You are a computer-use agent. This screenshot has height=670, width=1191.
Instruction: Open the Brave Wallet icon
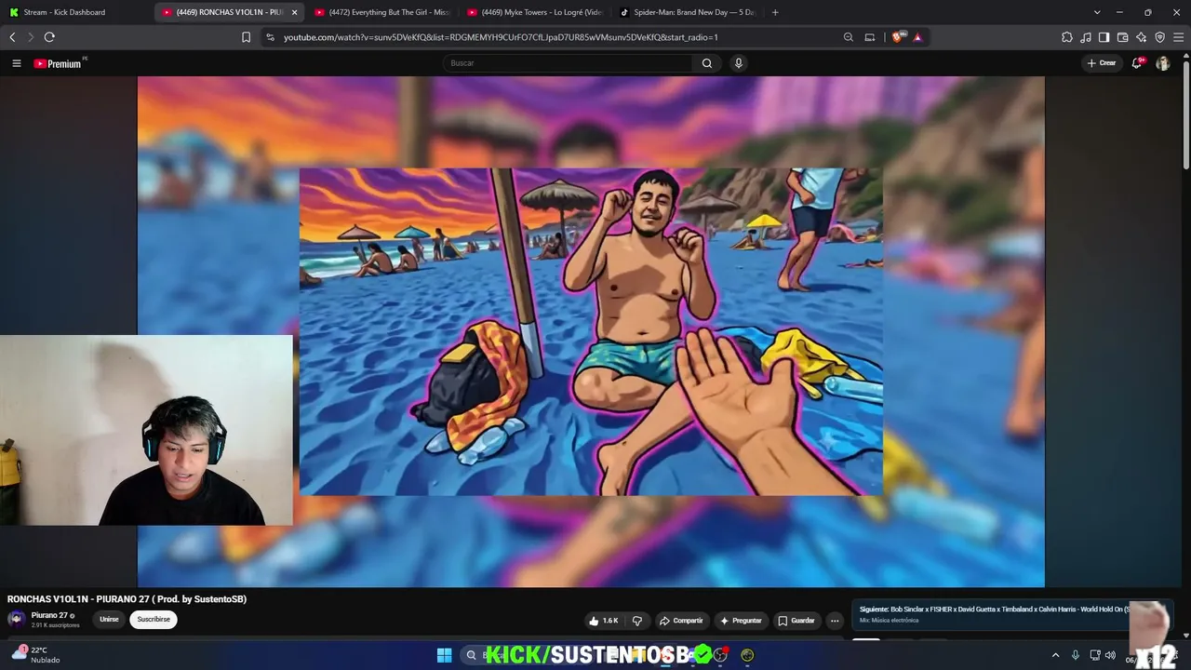[1122, 37]
